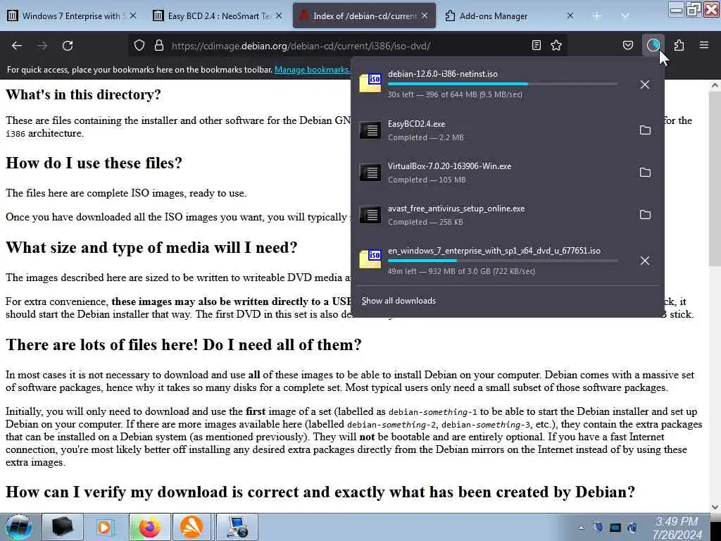Screen dimensions: 721x541
Task: Open the Firefox hamburger application menu
Action: tap(704, 45)
